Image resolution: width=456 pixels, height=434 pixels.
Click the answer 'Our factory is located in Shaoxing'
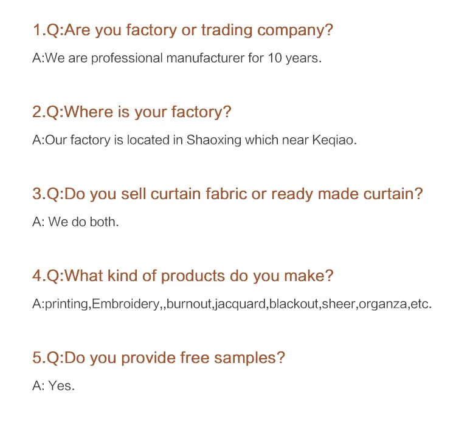coord(195,140)
